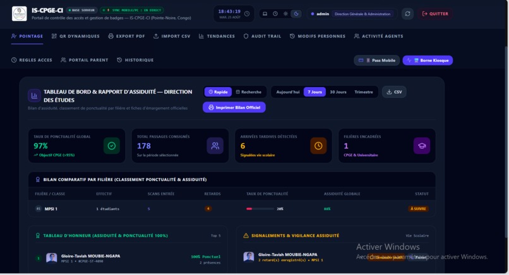Viewport: 509px width, 275px height.
Task: Open the IMPORT CSV tab
Action: click(x=172, y=36)
